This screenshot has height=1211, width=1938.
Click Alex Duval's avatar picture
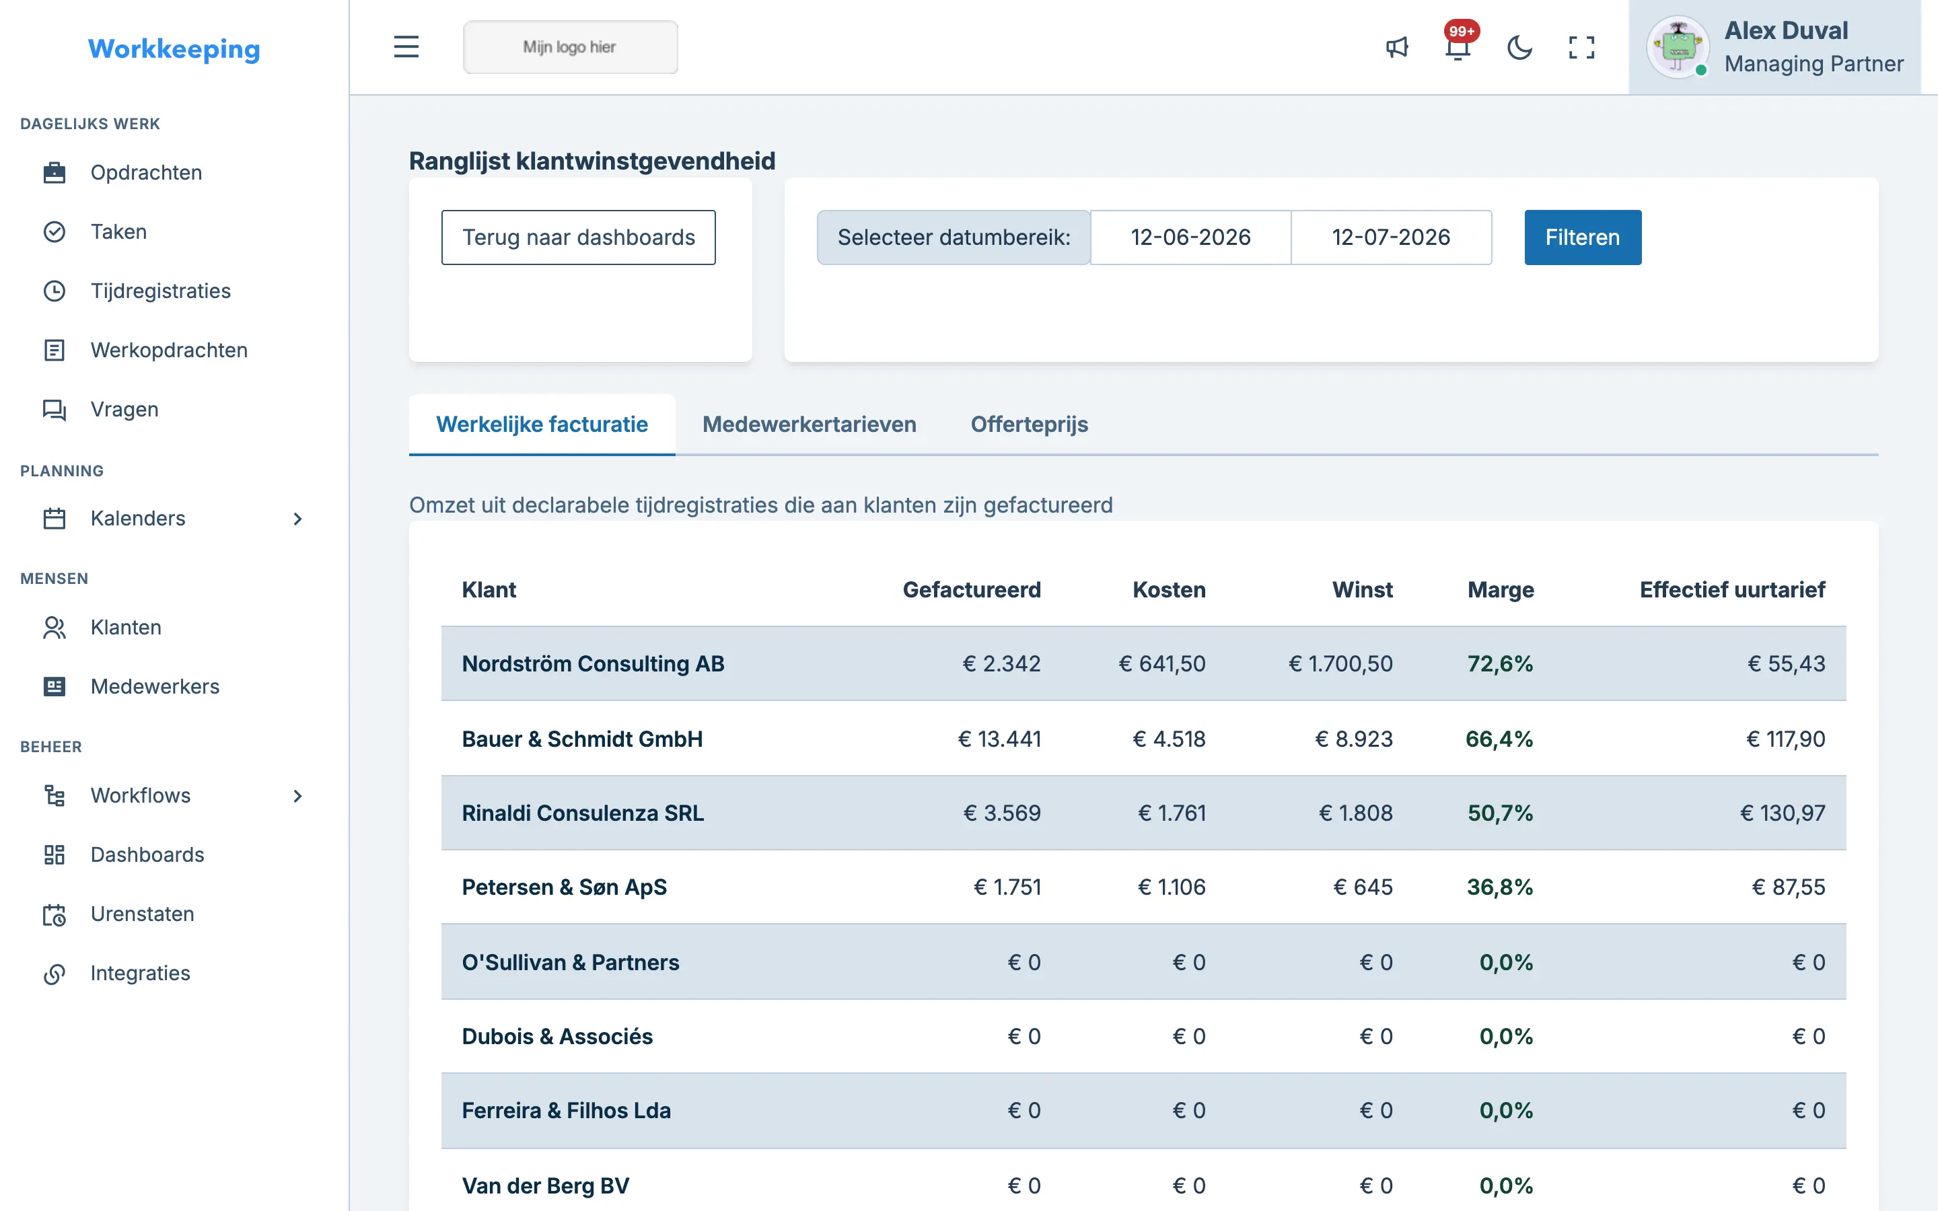(x=1678, y=47)
